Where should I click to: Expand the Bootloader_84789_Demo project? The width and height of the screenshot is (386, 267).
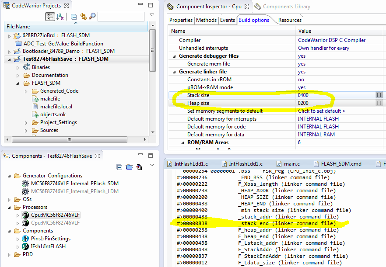pos(9,52)
